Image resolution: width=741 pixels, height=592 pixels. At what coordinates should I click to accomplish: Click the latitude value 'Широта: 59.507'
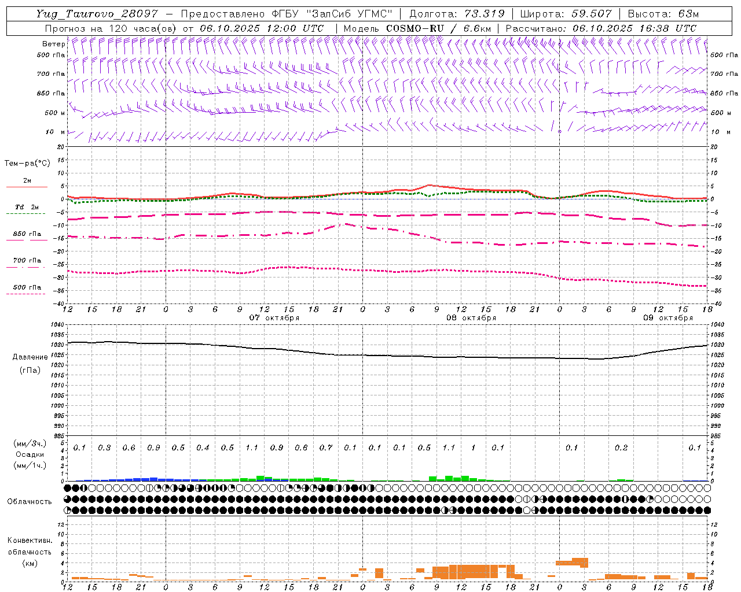click(566, 14)
